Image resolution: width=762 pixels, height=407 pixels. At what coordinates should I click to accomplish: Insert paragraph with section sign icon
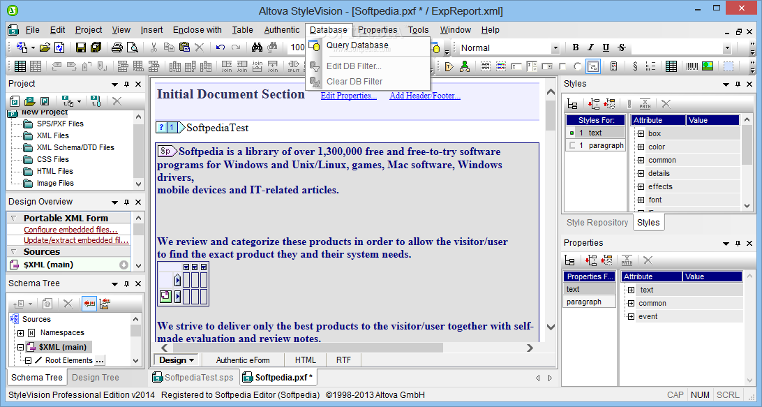coord(635,66)
